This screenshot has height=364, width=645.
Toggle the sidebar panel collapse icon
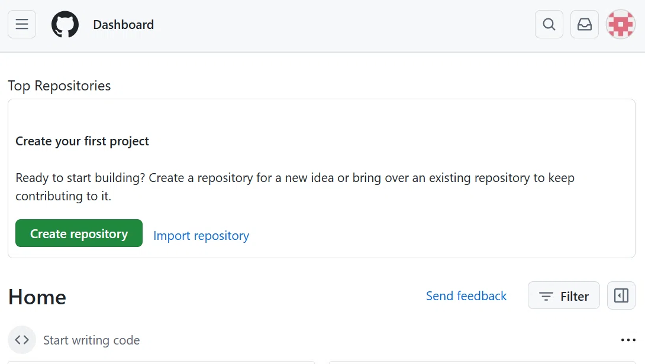click(621, 295)
